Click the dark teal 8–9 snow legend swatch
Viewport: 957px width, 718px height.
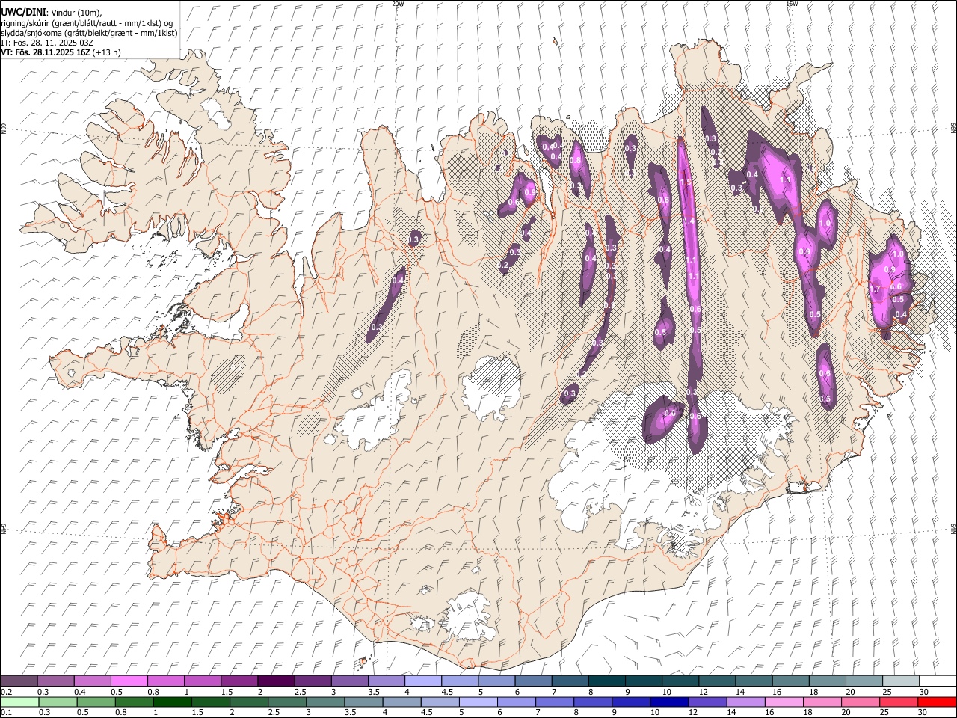[606, 681]
